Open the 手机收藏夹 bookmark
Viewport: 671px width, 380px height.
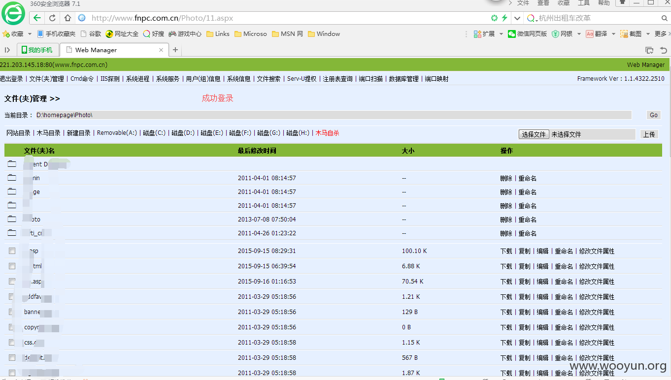point(57,34)
